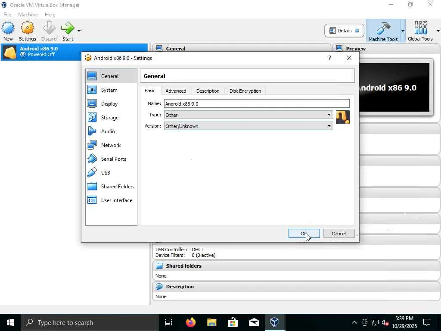Click the Start green arrow icon
This screenshot has width=441, height=331.
click(x=68, y=28)
